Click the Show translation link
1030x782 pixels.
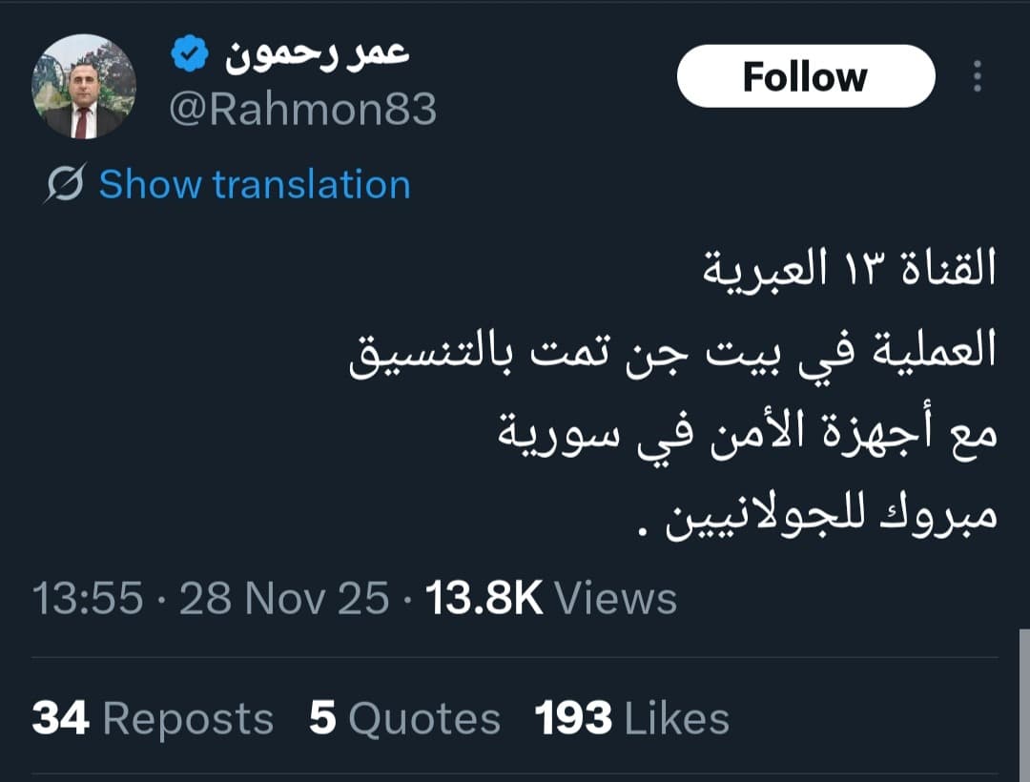255,183
